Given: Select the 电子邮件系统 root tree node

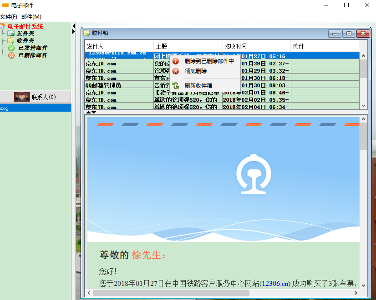Looking at the screenshot, I should (25, 26).
